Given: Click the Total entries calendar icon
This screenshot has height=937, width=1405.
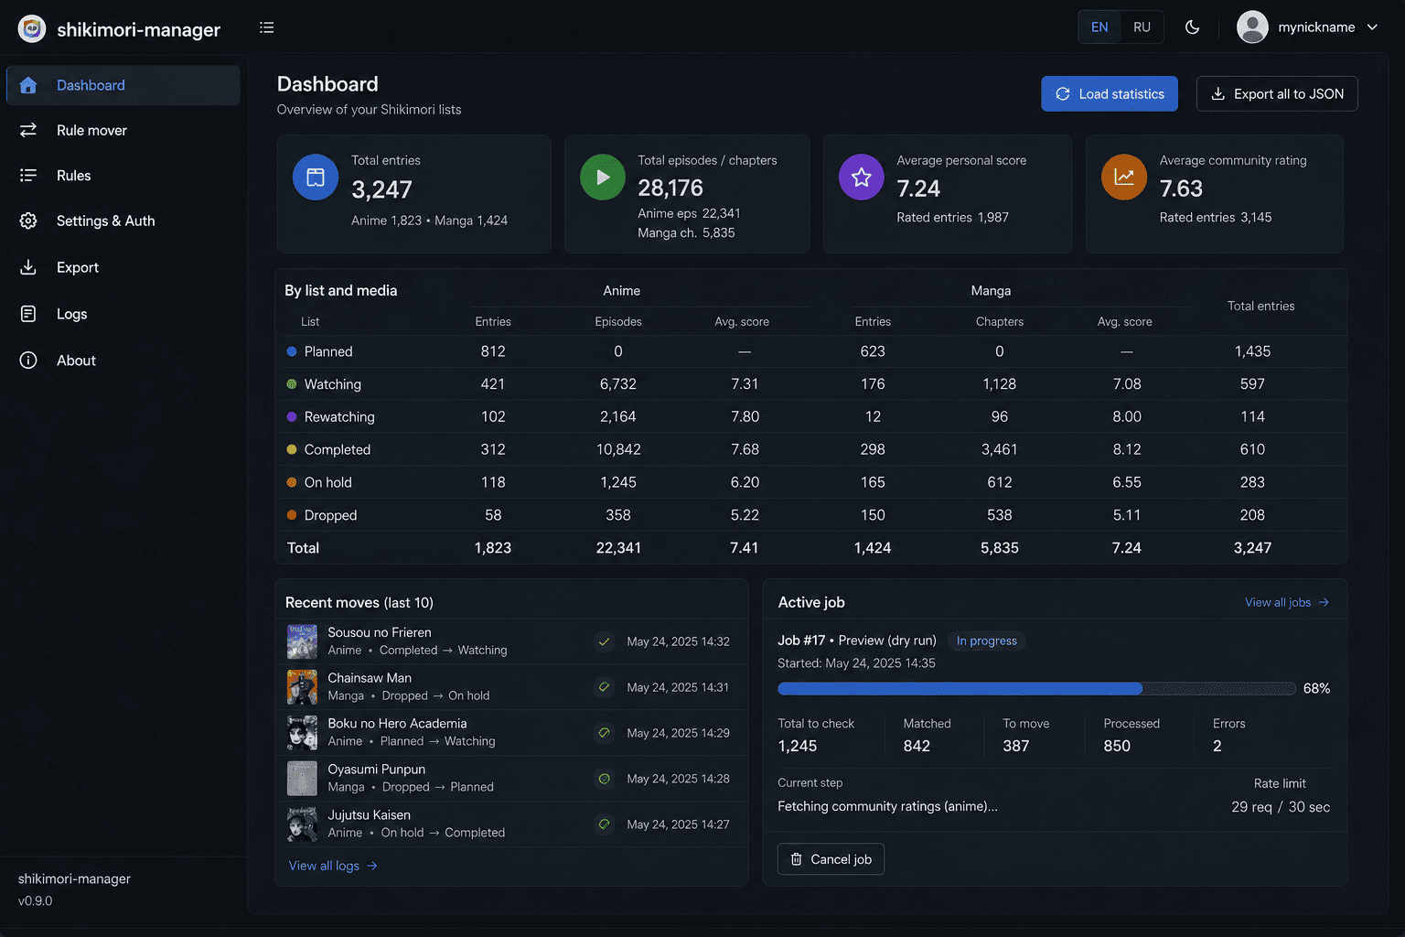Looking at the screenshot, I should point(316,178).
